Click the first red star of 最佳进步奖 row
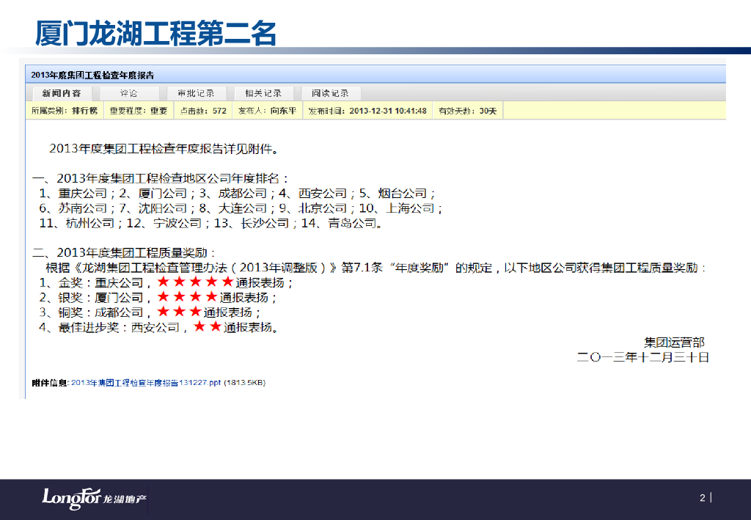 [199, 326]
